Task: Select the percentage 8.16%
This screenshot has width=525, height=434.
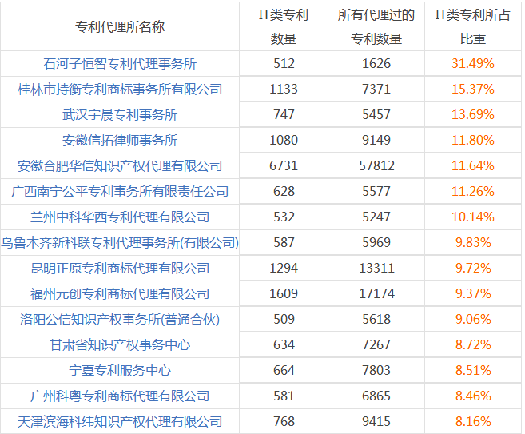Action: coord(473,421)
